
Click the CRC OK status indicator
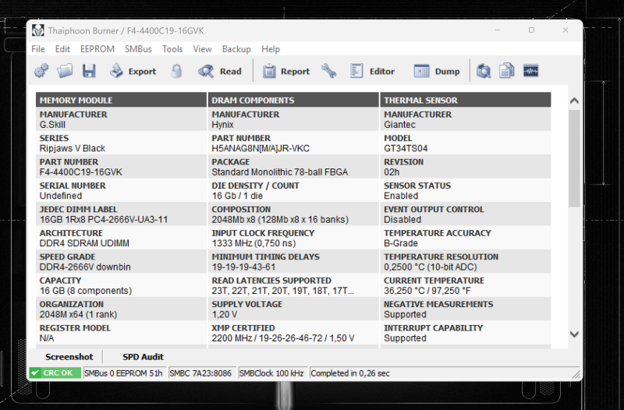pos(55,373)
